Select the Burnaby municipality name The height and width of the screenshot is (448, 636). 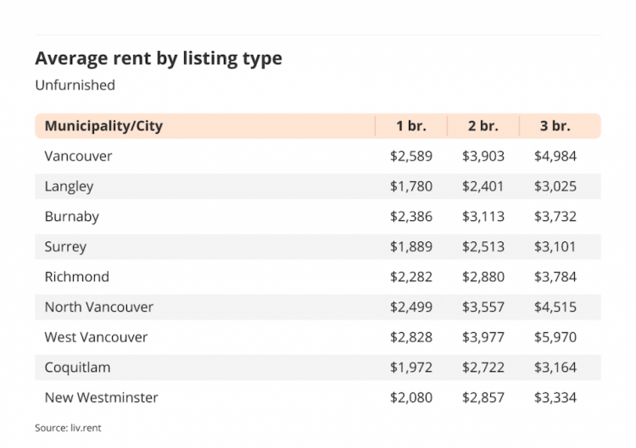(72, 217)
